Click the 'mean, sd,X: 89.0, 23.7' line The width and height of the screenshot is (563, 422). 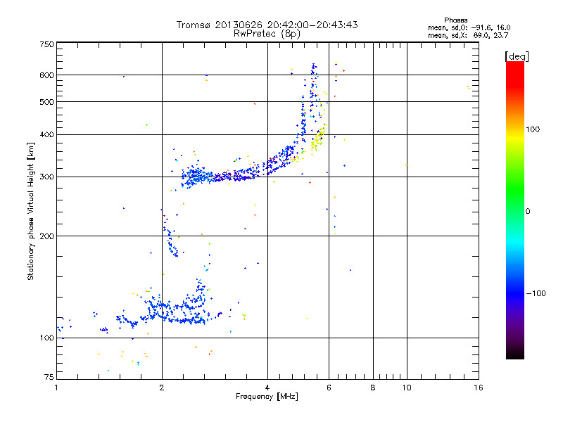468,35
